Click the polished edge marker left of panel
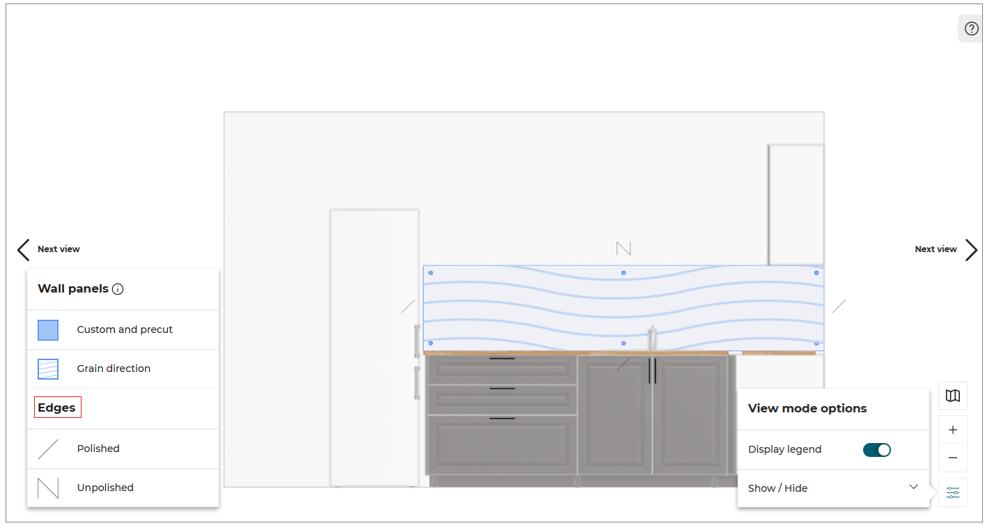987x528 pixels. (x=408, y=306)
